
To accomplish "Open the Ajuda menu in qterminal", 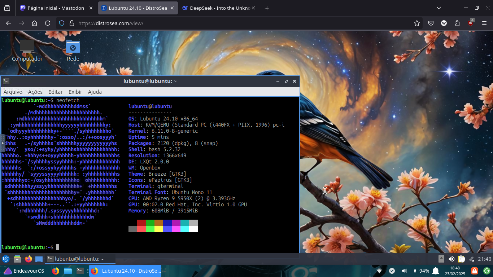I will click(x=95, y=92).
